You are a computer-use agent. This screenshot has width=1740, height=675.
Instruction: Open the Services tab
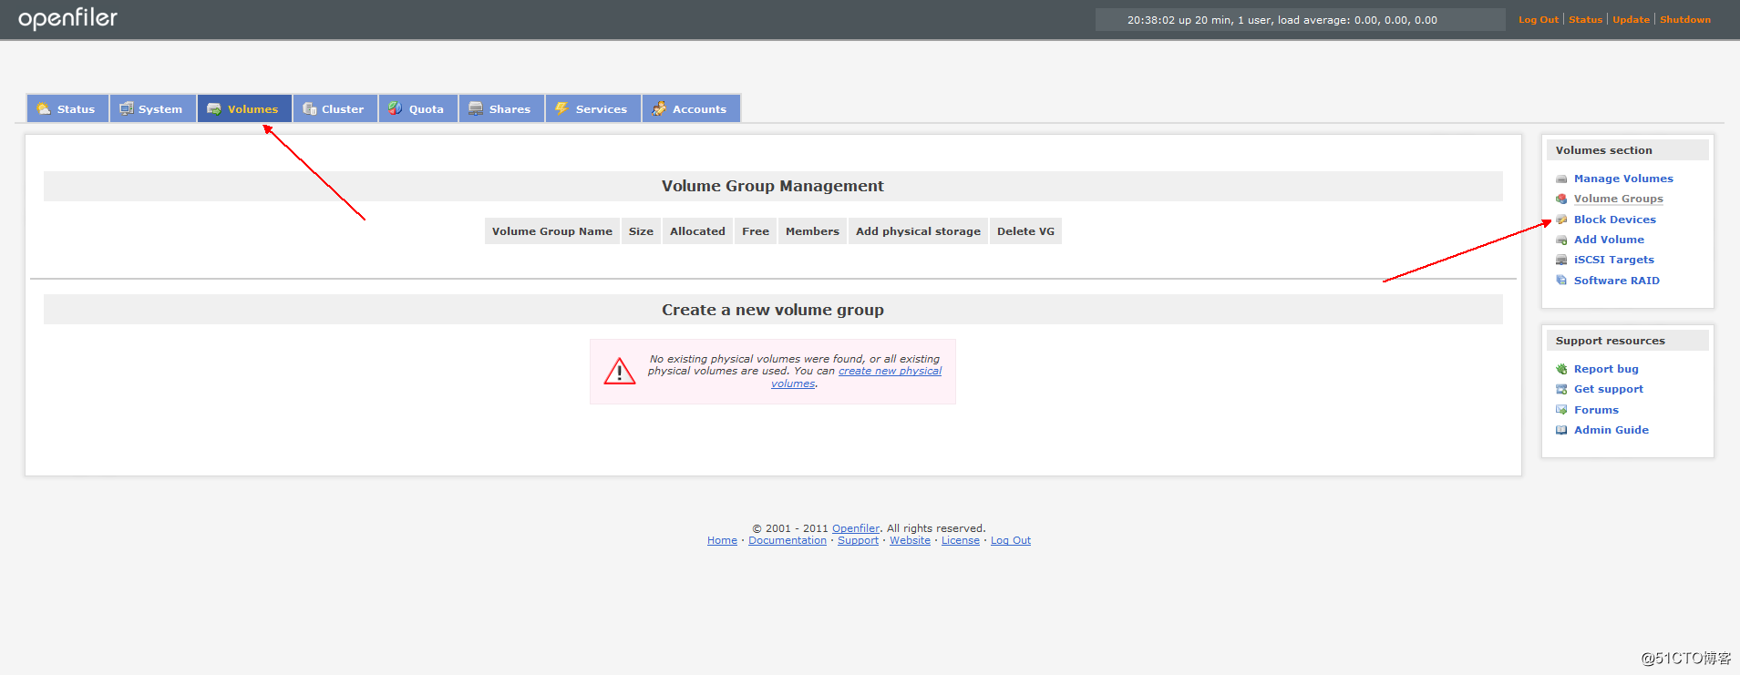[x=593, y=108]
